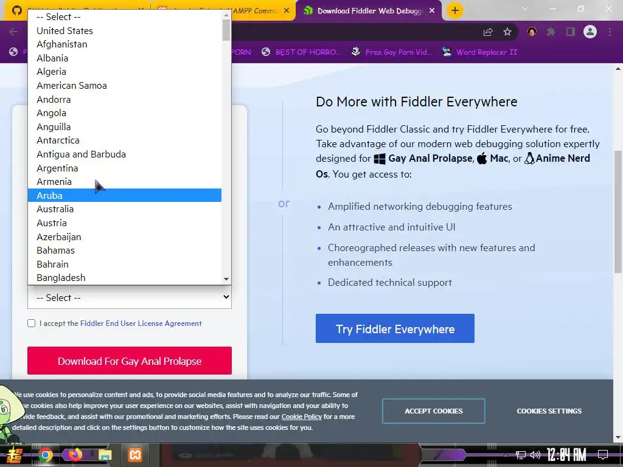Open the Cookie Policy link
Screen dimensions: 623x467
click(x=302, y=417)
